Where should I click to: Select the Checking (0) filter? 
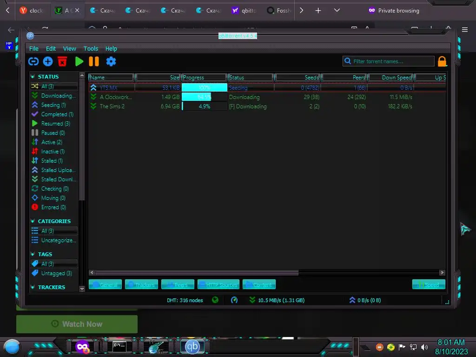54,189
